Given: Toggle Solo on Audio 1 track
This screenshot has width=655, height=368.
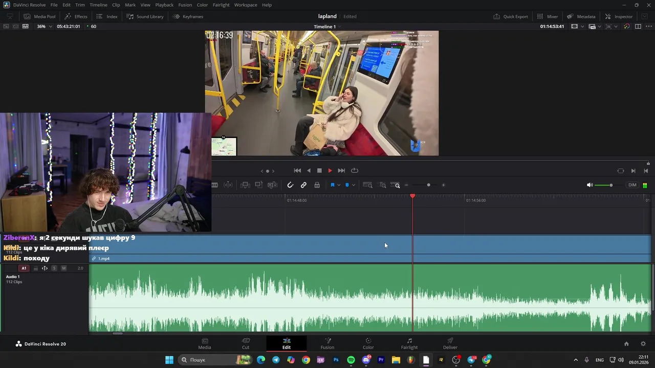Looking at the screenshot, I should point(54,268).
